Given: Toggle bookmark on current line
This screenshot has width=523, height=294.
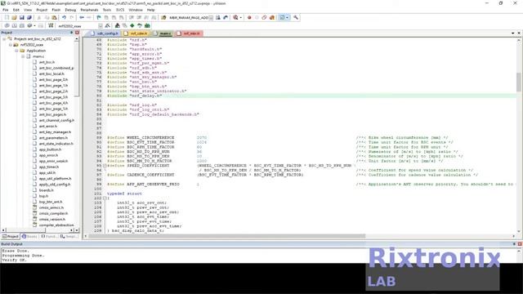Looking at the screenshot, I should (99, 17).
